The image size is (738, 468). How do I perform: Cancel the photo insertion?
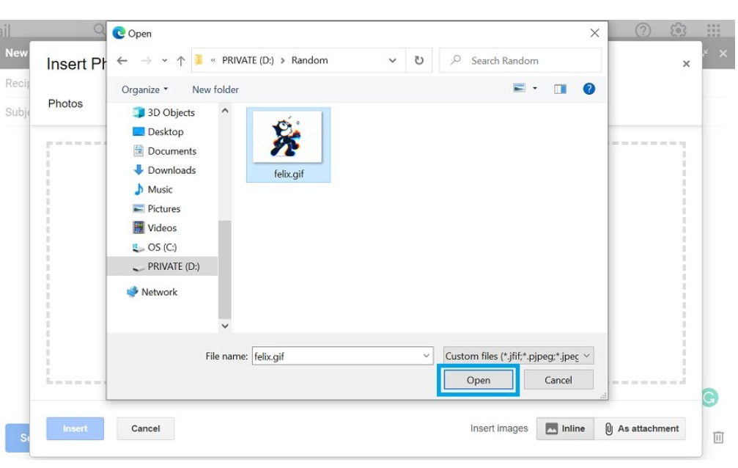pos(145,428)
